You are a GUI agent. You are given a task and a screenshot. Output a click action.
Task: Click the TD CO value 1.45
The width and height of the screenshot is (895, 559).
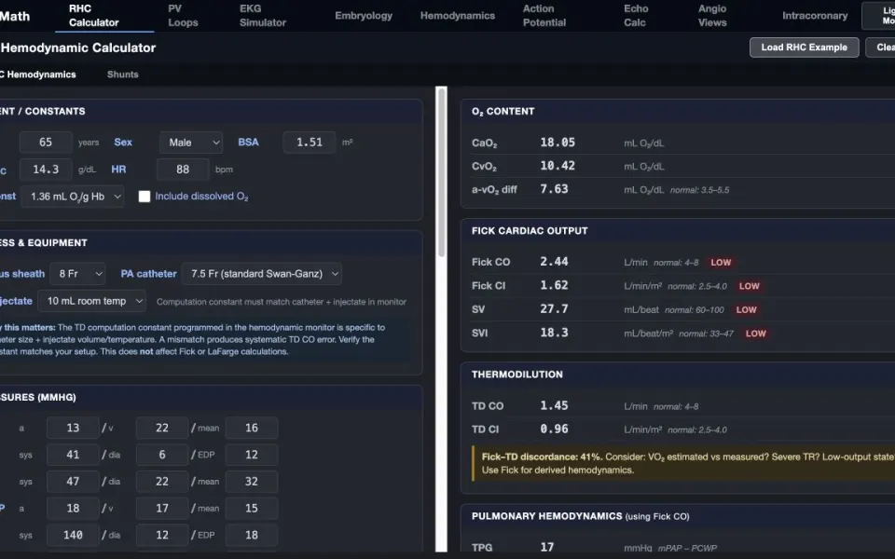[554, 405]
